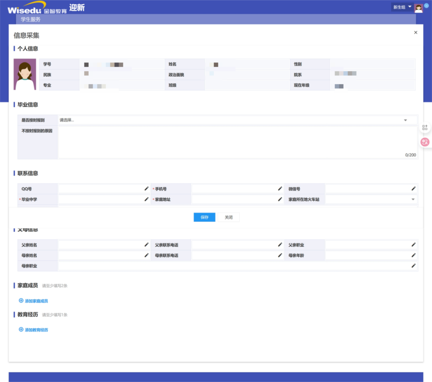Click the edit pencil in 手机号 field
Image resolution: width=432 pixels, height=382 pixels.
(280, 189)
